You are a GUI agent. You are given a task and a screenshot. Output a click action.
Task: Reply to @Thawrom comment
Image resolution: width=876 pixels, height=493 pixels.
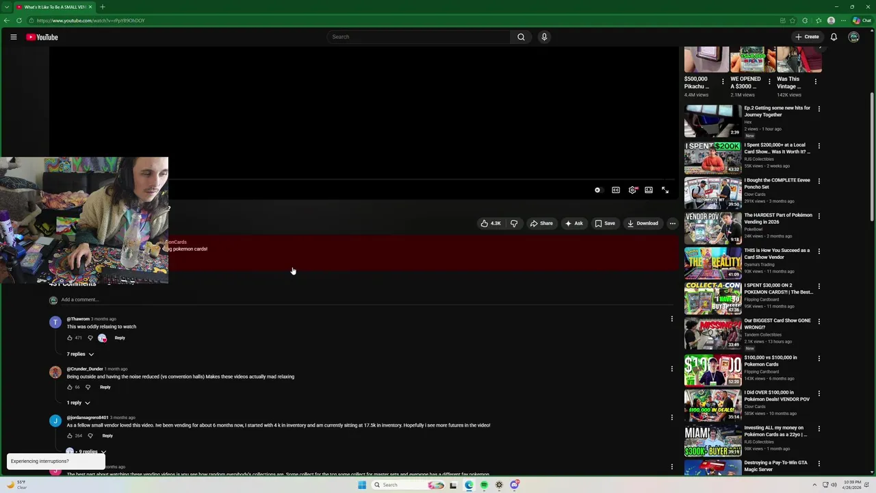(120, 338)
